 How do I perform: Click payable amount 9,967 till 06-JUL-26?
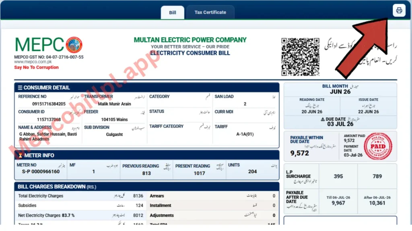click(338, 203)
